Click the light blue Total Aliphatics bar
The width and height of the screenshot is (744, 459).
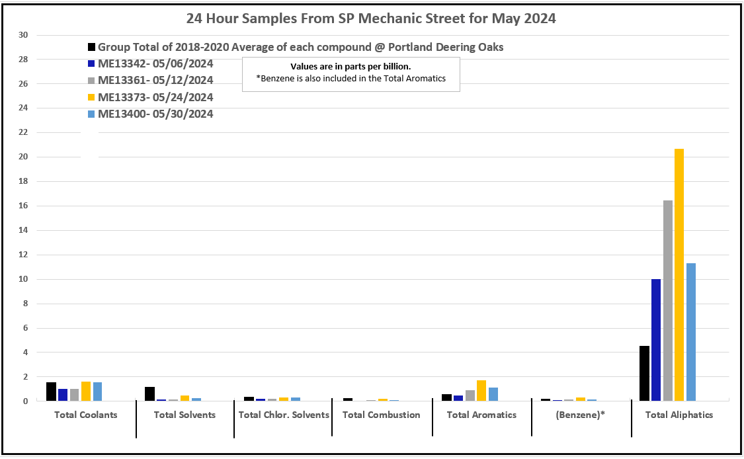click(691, 332)
